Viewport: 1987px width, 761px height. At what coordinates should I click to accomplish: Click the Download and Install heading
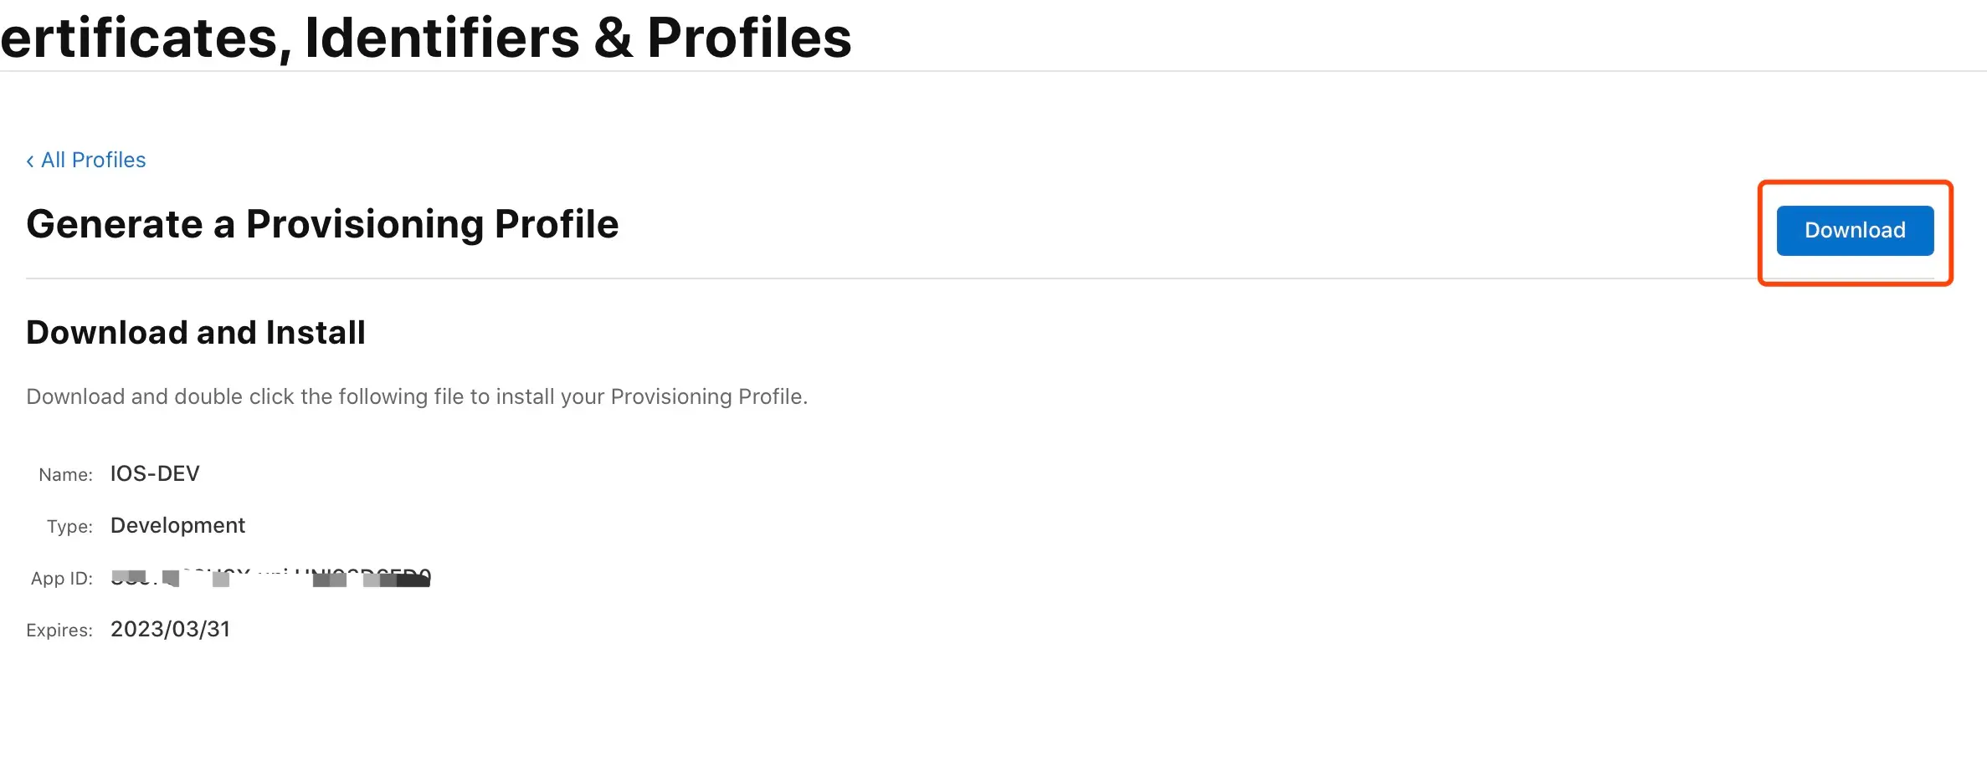[196, 332]
